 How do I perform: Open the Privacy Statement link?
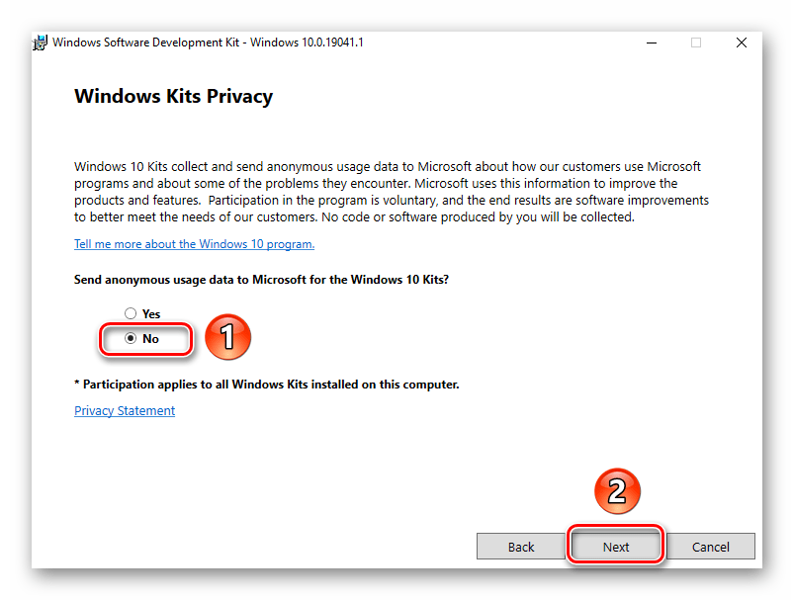[x=125, y=411]
